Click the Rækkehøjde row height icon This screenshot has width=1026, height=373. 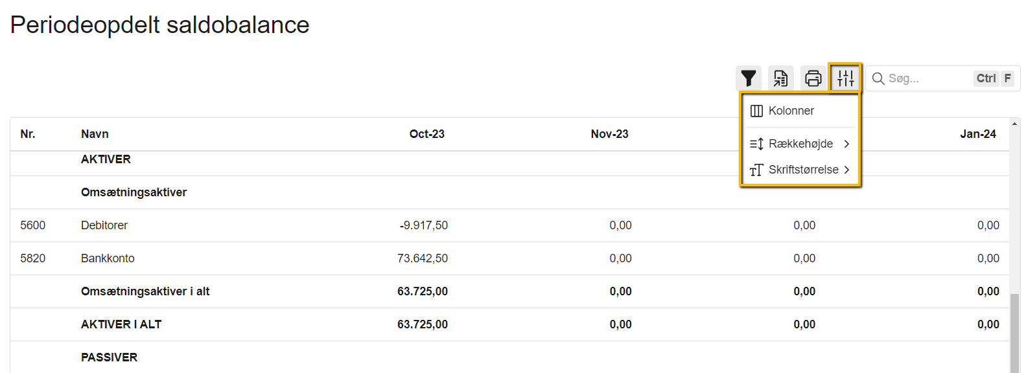[756, 144]
